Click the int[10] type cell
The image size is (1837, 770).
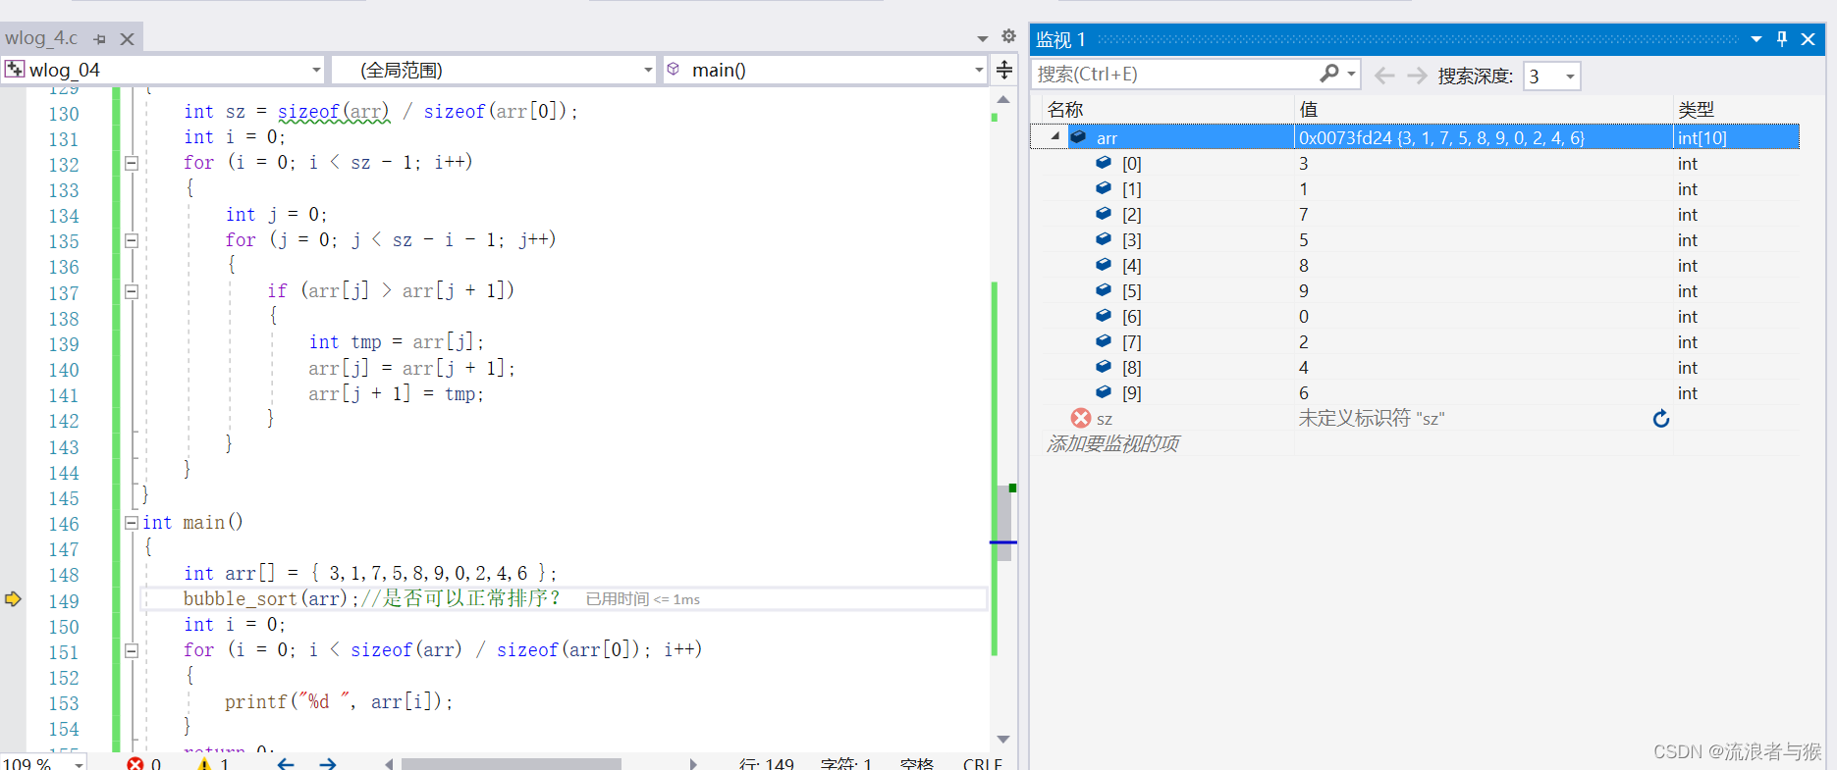click(1736, 137)
